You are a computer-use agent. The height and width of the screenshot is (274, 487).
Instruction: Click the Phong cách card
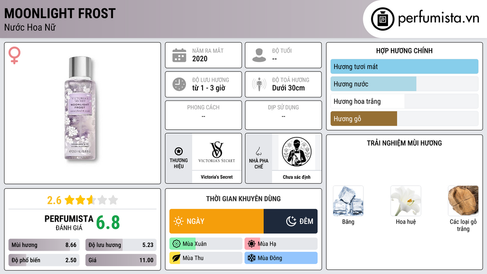click(x=204, y=115)
